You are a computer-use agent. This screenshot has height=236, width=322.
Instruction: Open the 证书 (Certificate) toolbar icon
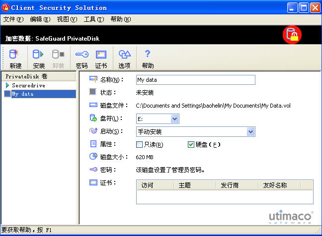tap(101, 55)
